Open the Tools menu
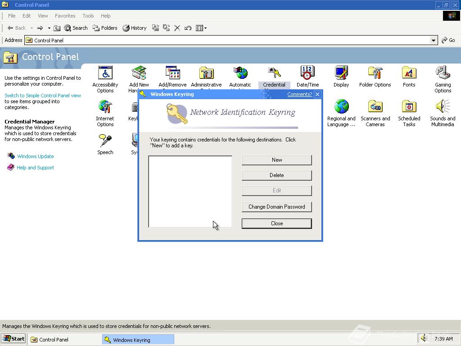This screenshot has width=461, height=346. tap(88, 16)
